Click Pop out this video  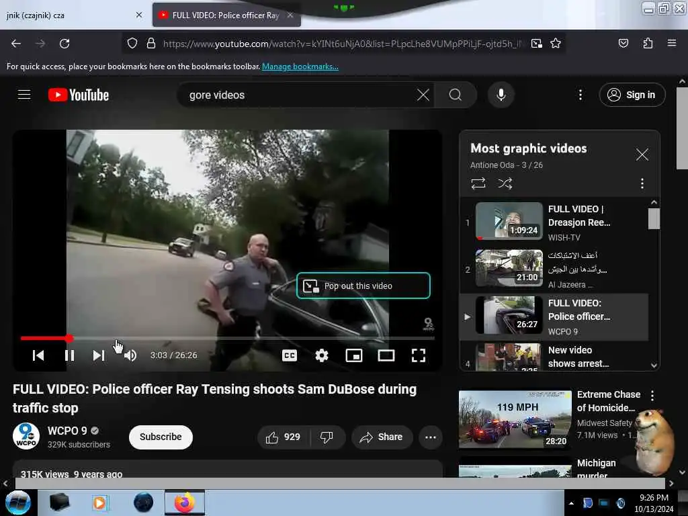(x=363, y=286)
